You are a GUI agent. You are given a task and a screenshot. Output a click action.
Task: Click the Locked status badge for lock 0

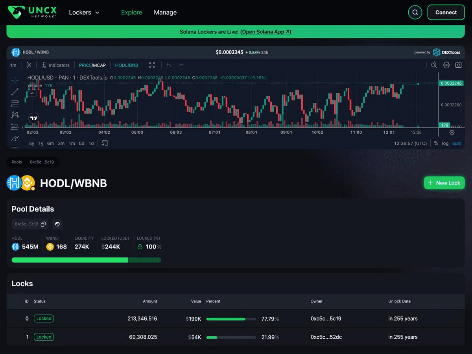(x=44, y=319)
